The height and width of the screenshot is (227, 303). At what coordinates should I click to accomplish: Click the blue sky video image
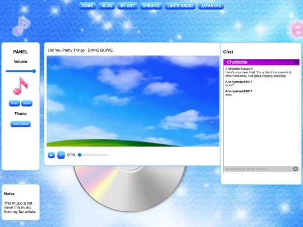(x=133, y=101)
